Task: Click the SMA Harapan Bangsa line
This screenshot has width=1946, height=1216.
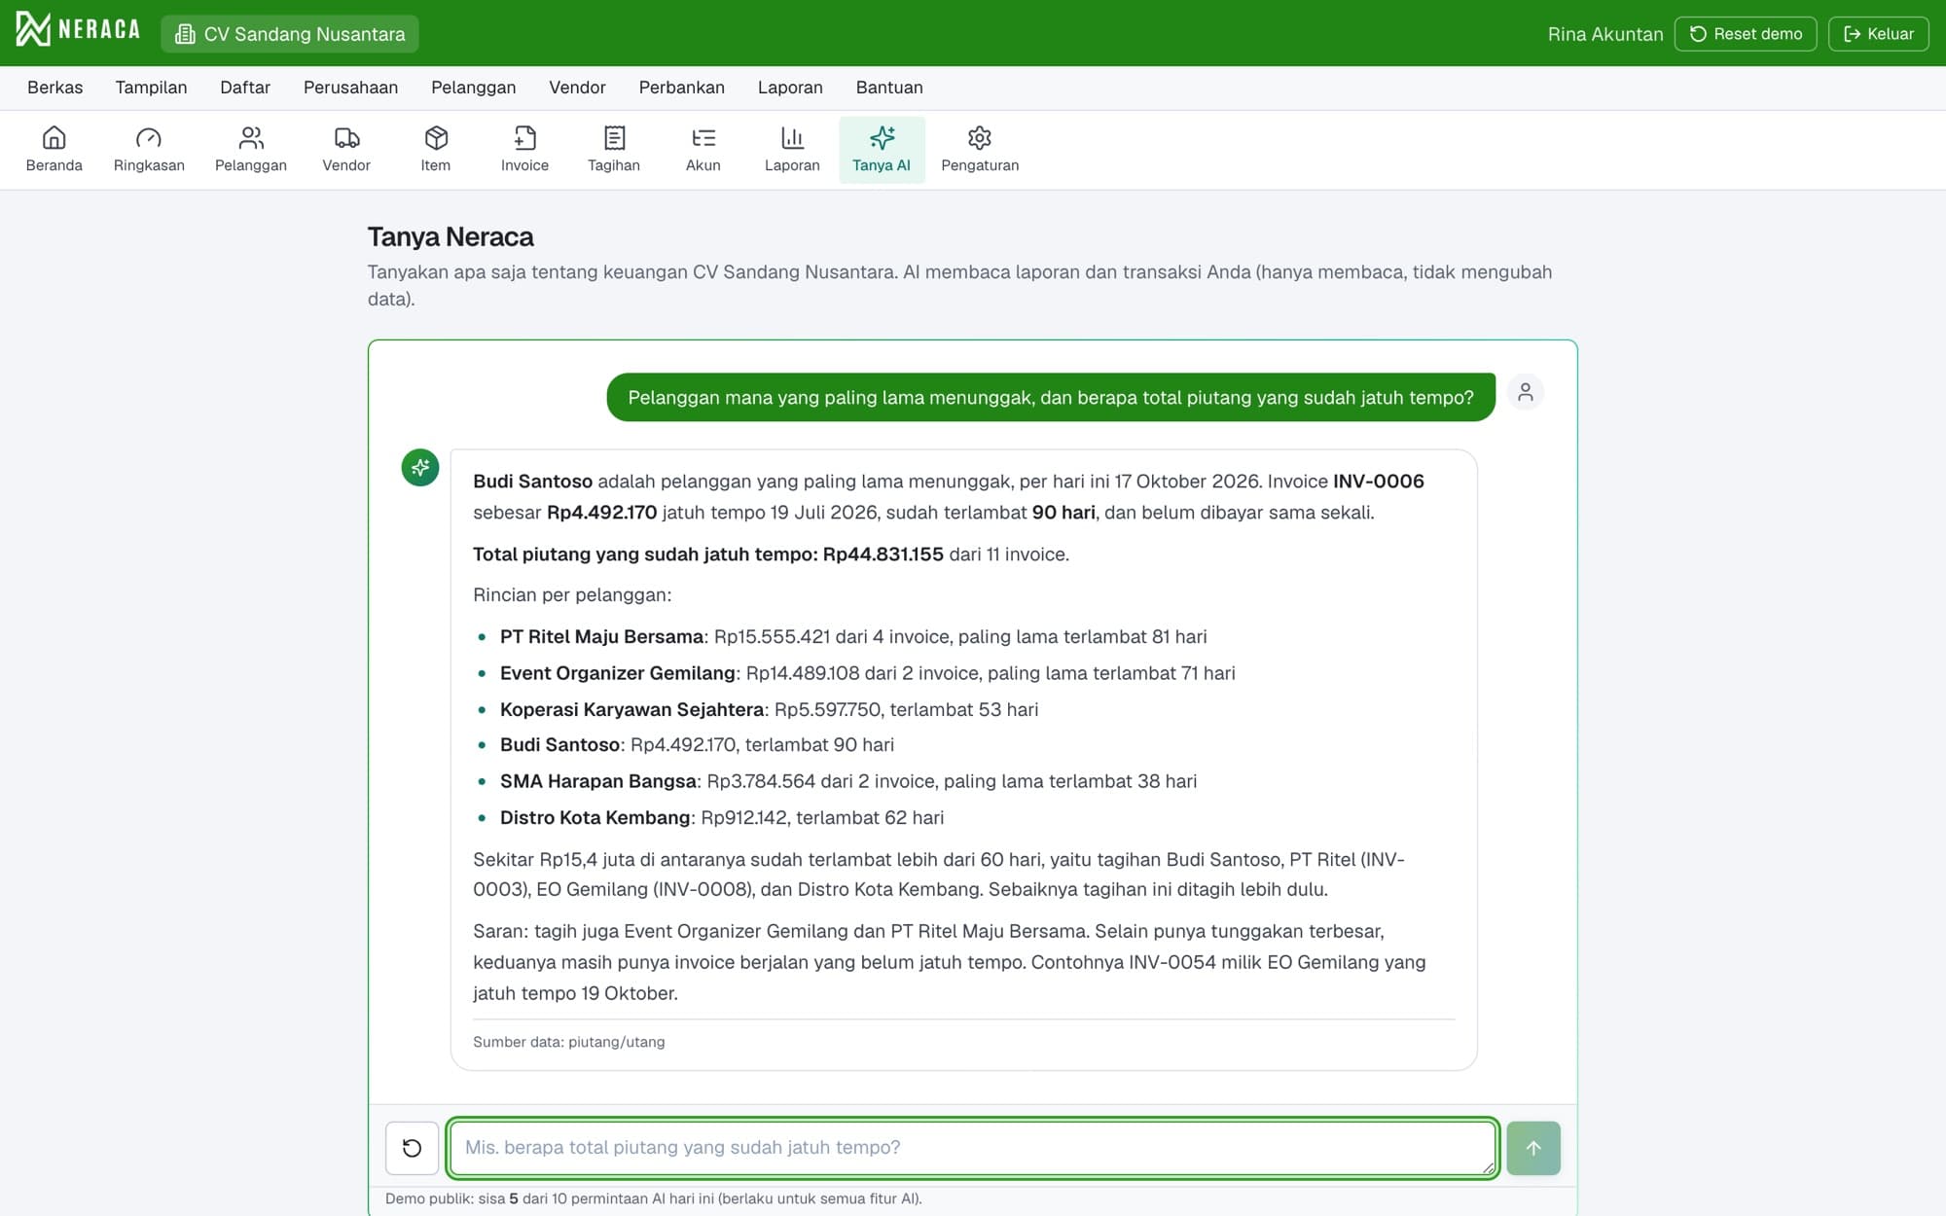Action: [848, 781]
